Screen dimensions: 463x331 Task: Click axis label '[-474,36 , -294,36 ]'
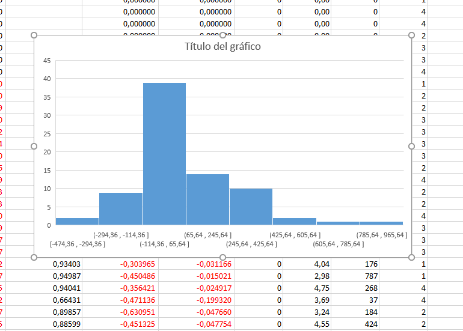tap(78, 244)
